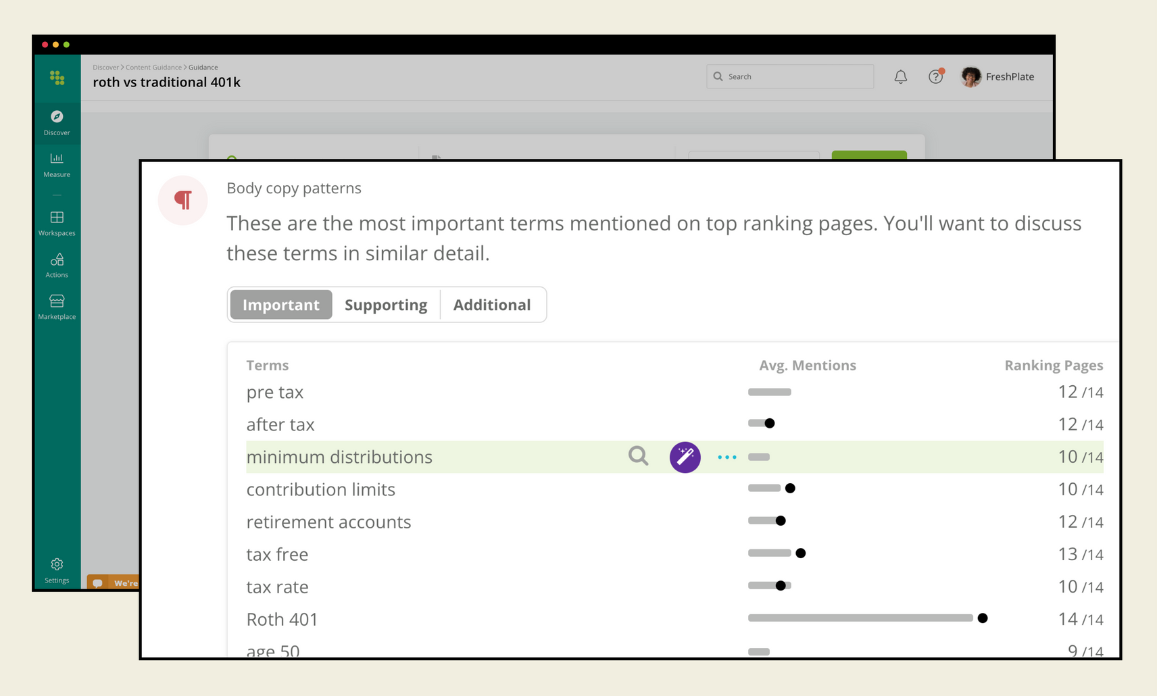Open the Discover section in the sidebar

[x=57, y=123]
